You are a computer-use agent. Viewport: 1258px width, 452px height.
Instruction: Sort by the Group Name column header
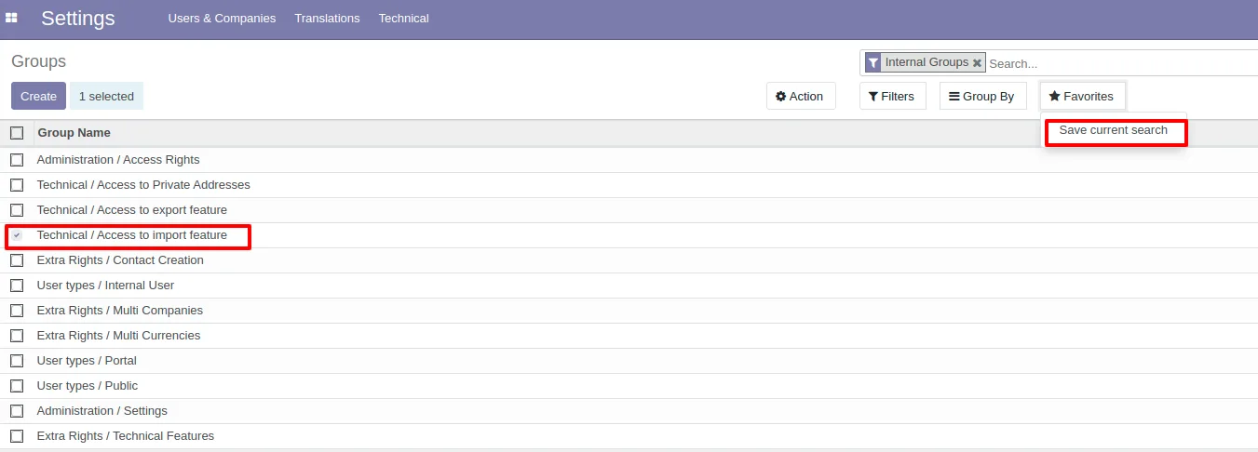pos(74,133)
